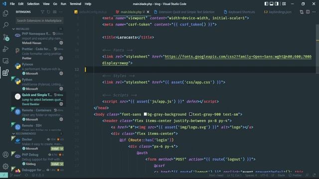Toggle the bottom panel visibility

[271, 3]
